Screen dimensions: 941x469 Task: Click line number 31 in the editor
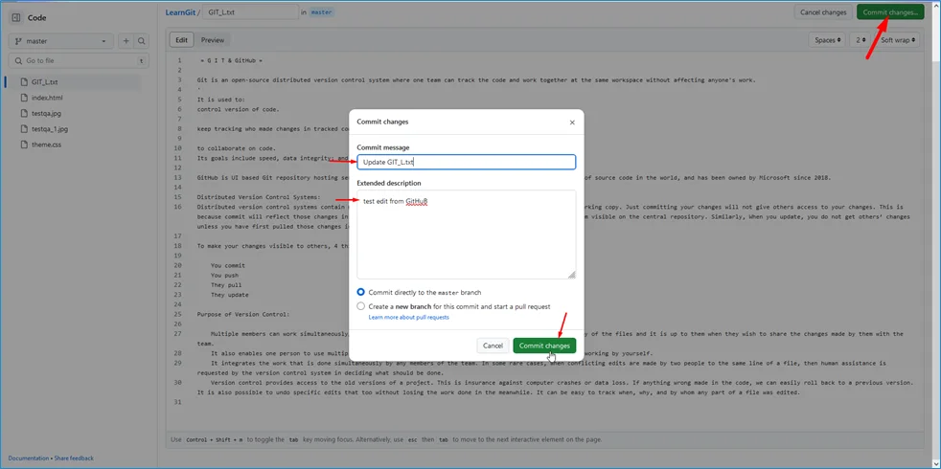(x=177, y=402)
